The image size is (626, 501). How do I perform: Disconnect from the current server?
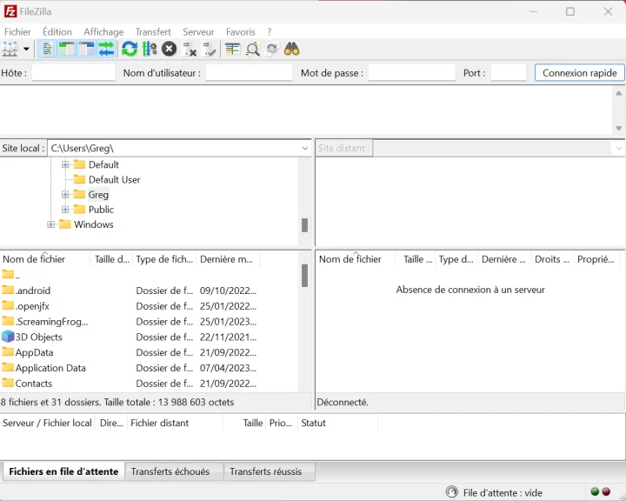(190, 50)
